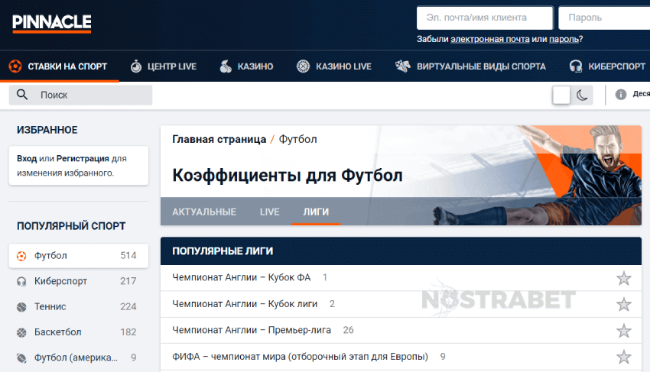This screenshot has height=372, width=650.
Task: Switch to the Актуальные tab
Action: 204,212
